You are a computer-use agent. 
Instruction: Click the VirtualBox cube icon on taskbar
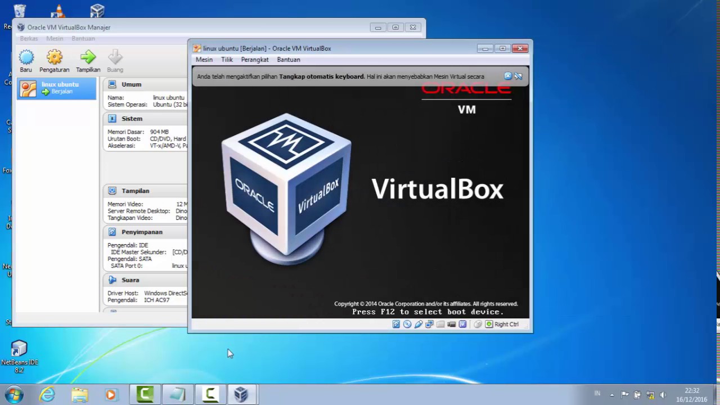(x=241, y=394)
